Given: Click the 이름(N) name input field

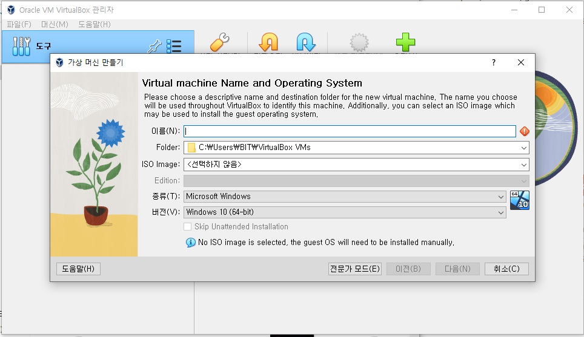Looking at the screenshot, I should pyautogui.click(x=350, y=131).
